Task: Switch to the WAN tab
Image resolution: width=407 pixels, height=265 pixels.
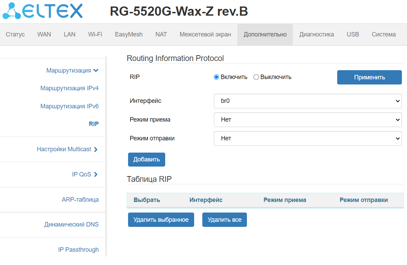Action: click(x=44, y=34)
